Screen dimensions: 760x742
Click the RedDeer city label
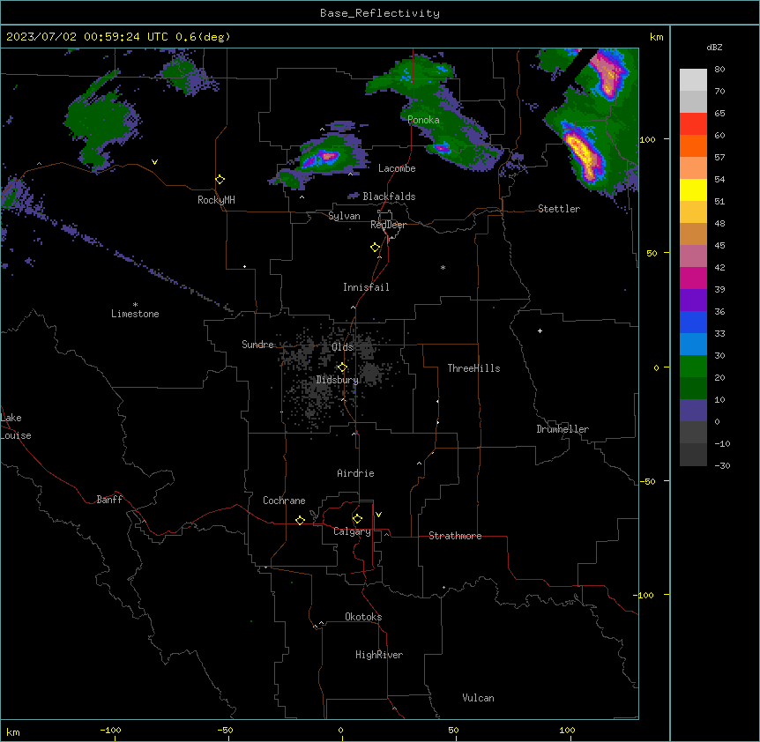388,225
